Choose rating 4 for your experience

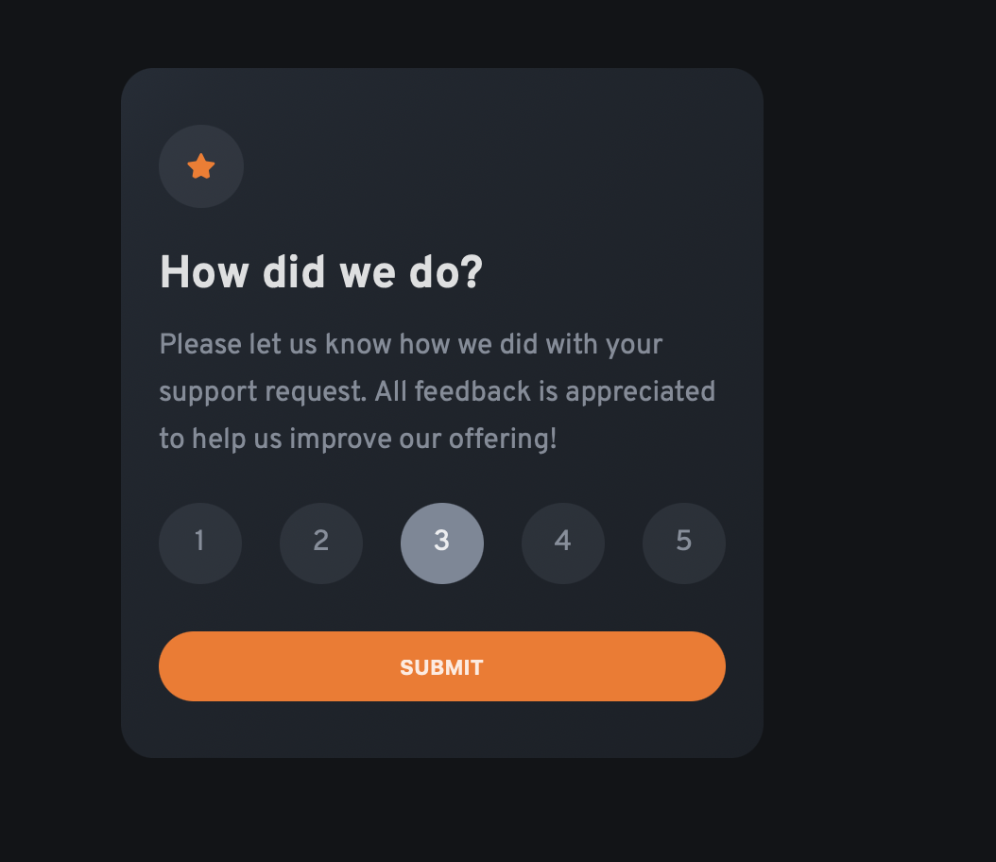tap(563, 543)
